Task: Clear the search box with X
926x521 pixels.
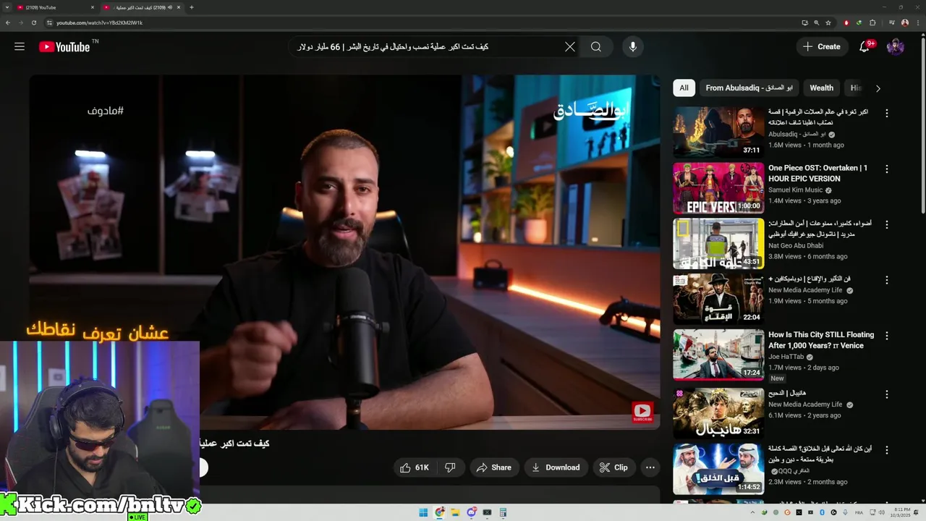Action: click(x=570, y=46)
